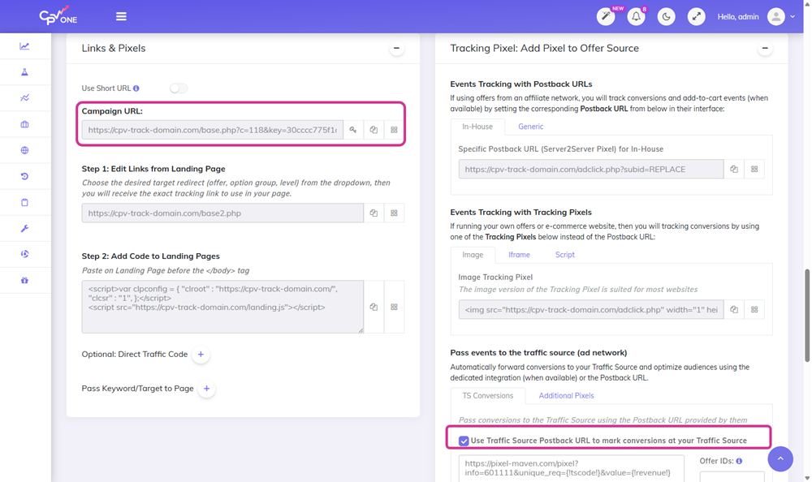Open the Additional Pixels tab

(566, 396)
